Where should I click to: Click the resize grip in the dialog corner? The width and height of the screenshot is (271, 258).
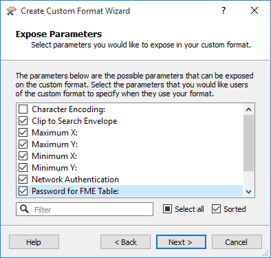click(265, 253)
